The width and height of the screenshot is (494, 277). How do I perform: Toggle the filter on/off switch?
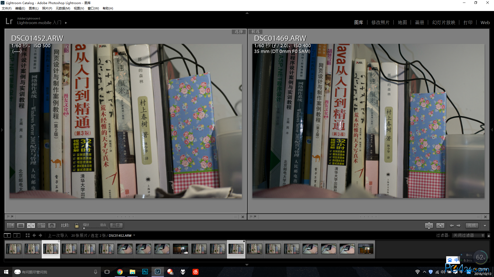click(x=489, y=235)
